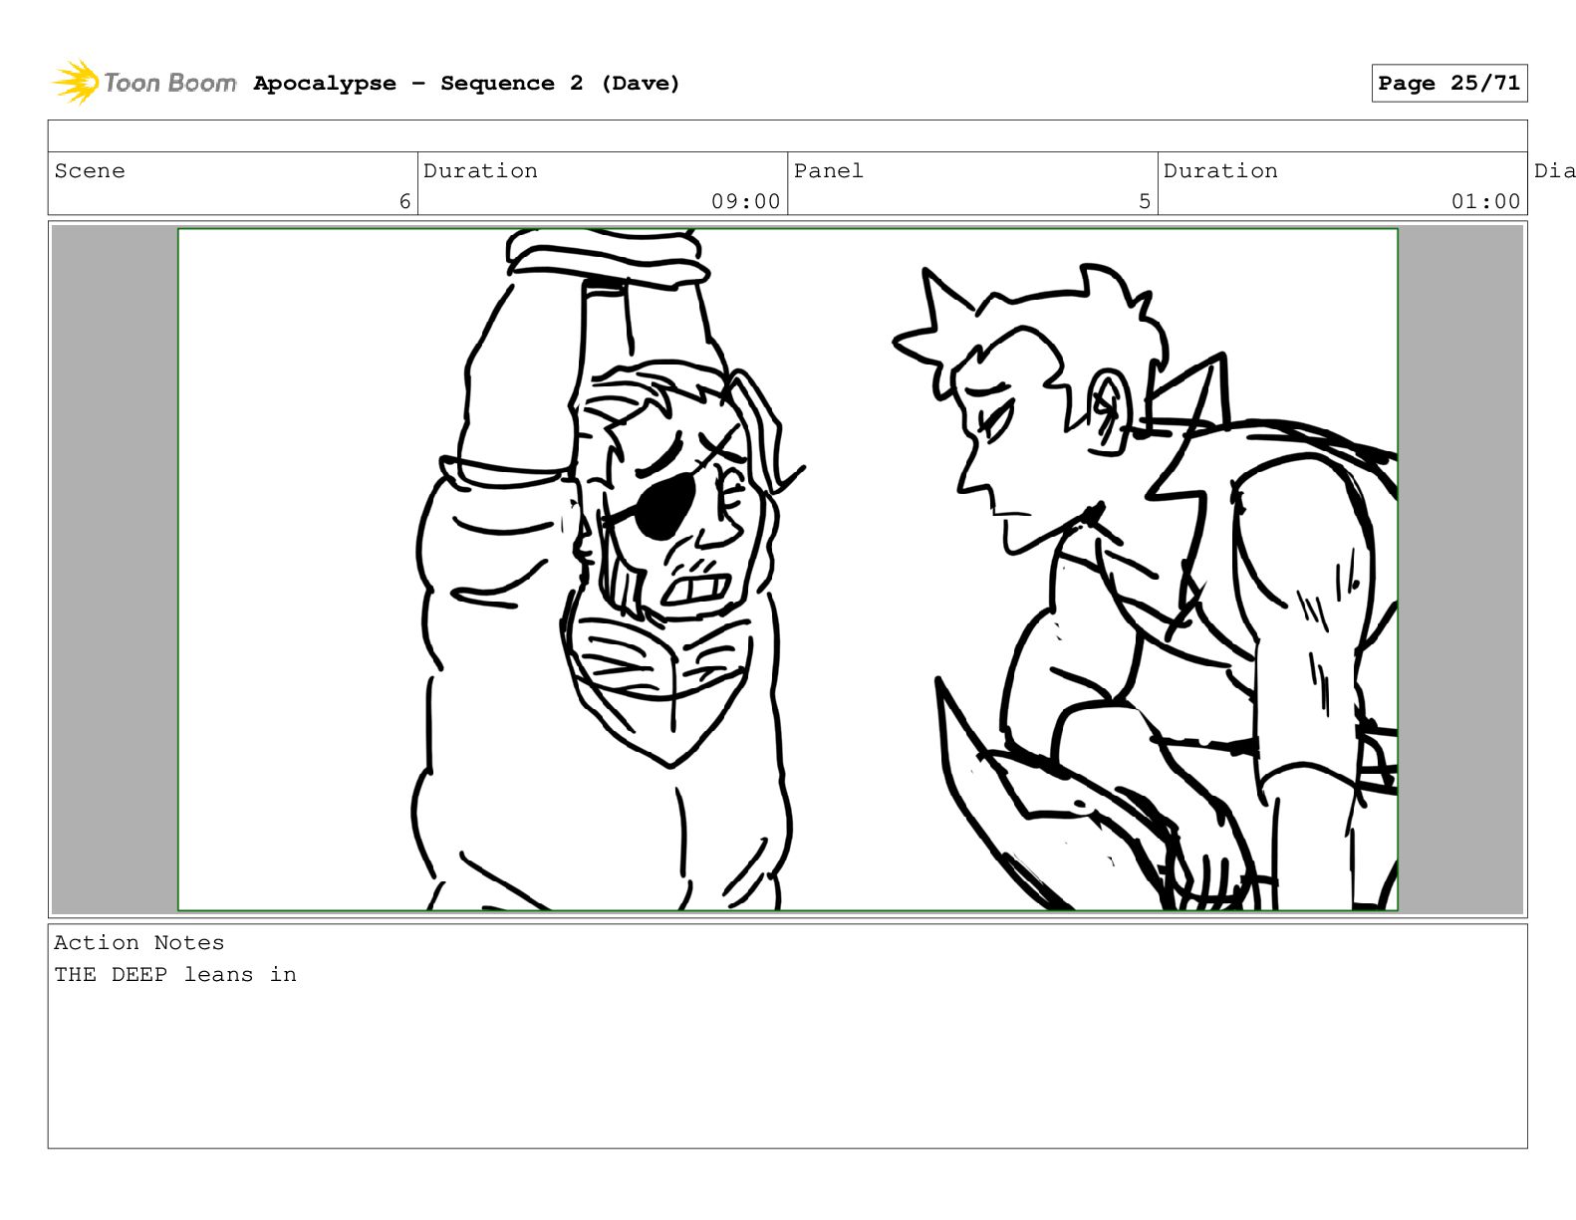
Task: Click the storyboard panel drawing
Action: (787, 570)
